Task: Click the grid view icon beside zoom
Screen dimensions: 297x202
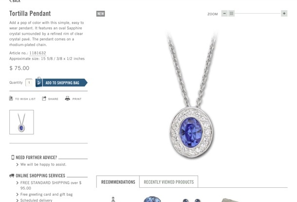Action: pyautogui.click(x=231, y=14)
